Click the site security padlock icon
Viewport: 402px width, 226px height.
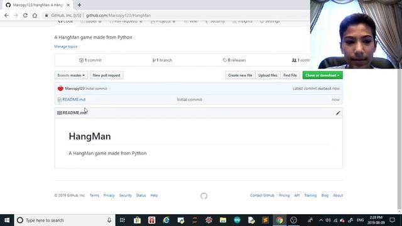(46, 15)
